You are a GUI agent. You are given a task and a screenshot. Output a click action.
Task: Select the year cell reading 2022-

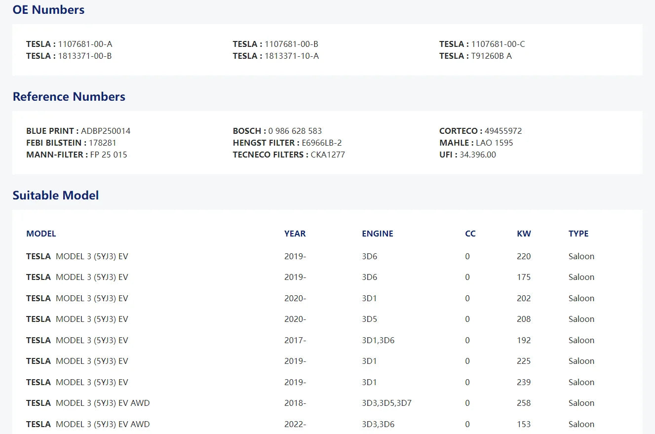click(x=295, y=424)
